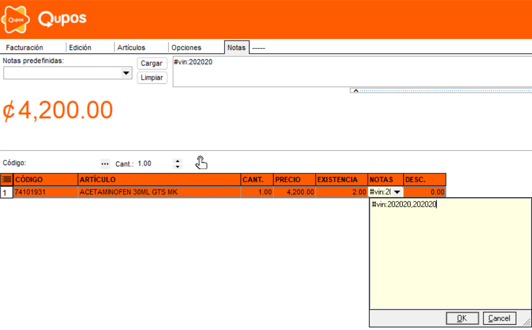
Task: Select the Opciones tab
Action: [186, 47]
